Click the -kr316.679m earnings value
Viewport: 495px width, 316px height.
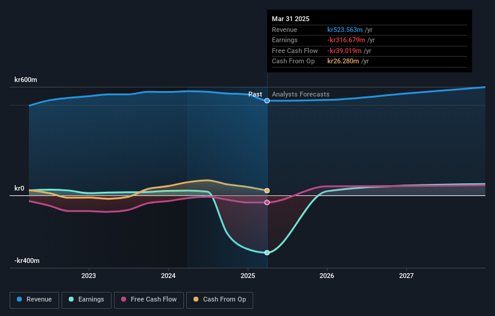pyautogui.click(x=346, y=40)
